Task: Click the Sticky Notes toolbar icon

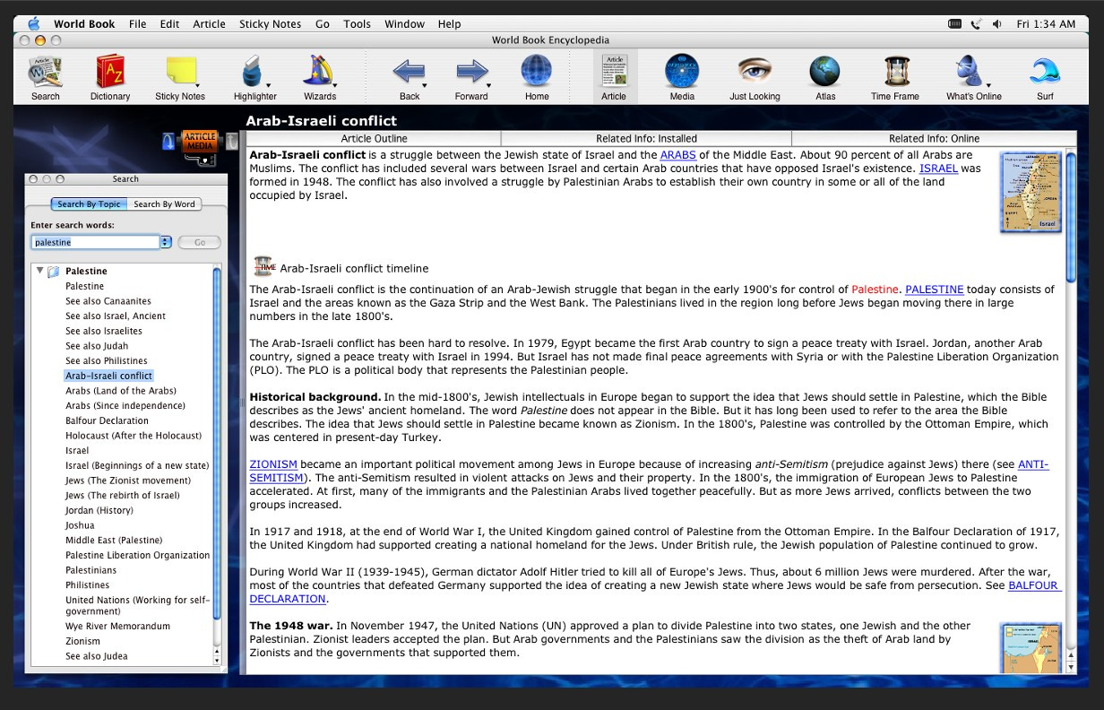Action: tap(179, 72)
